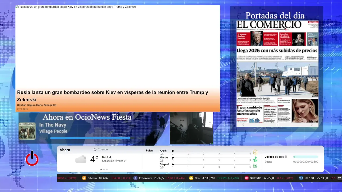This screenshot has height=192, width=342.
Task: Click the Ahora weather heading
Action: (65, 150)
